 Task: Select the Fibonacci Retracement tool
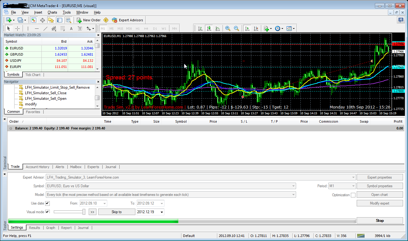tap(62, 29)
